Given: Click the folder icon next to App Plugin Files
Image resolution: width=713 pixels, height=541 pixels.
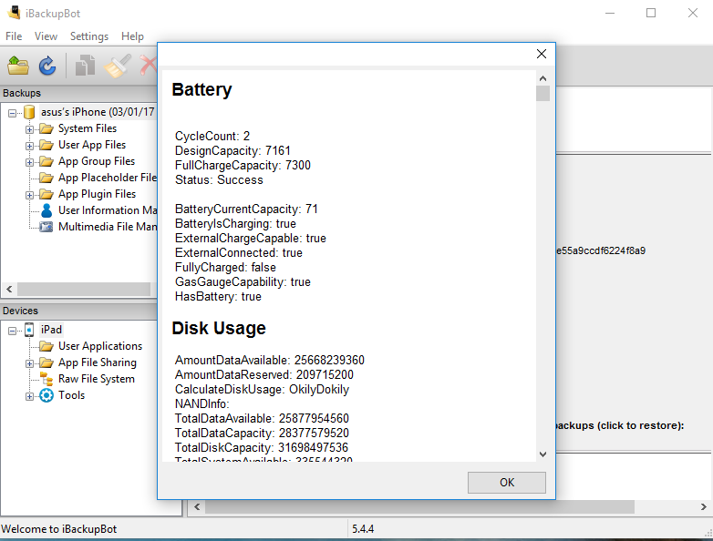Looking at the screenshot, I should click(x=46, y=194).
